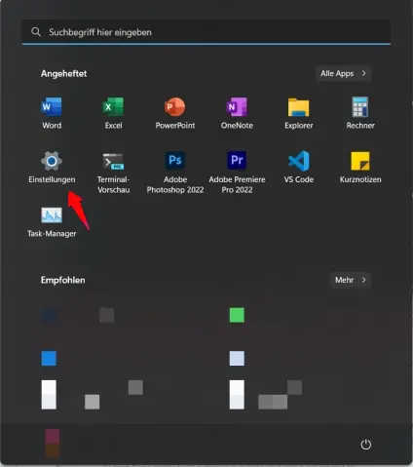Viewport: 413px width, 467px height.
Task: Click the Alle Apps button
Action: tap(343, 73)
